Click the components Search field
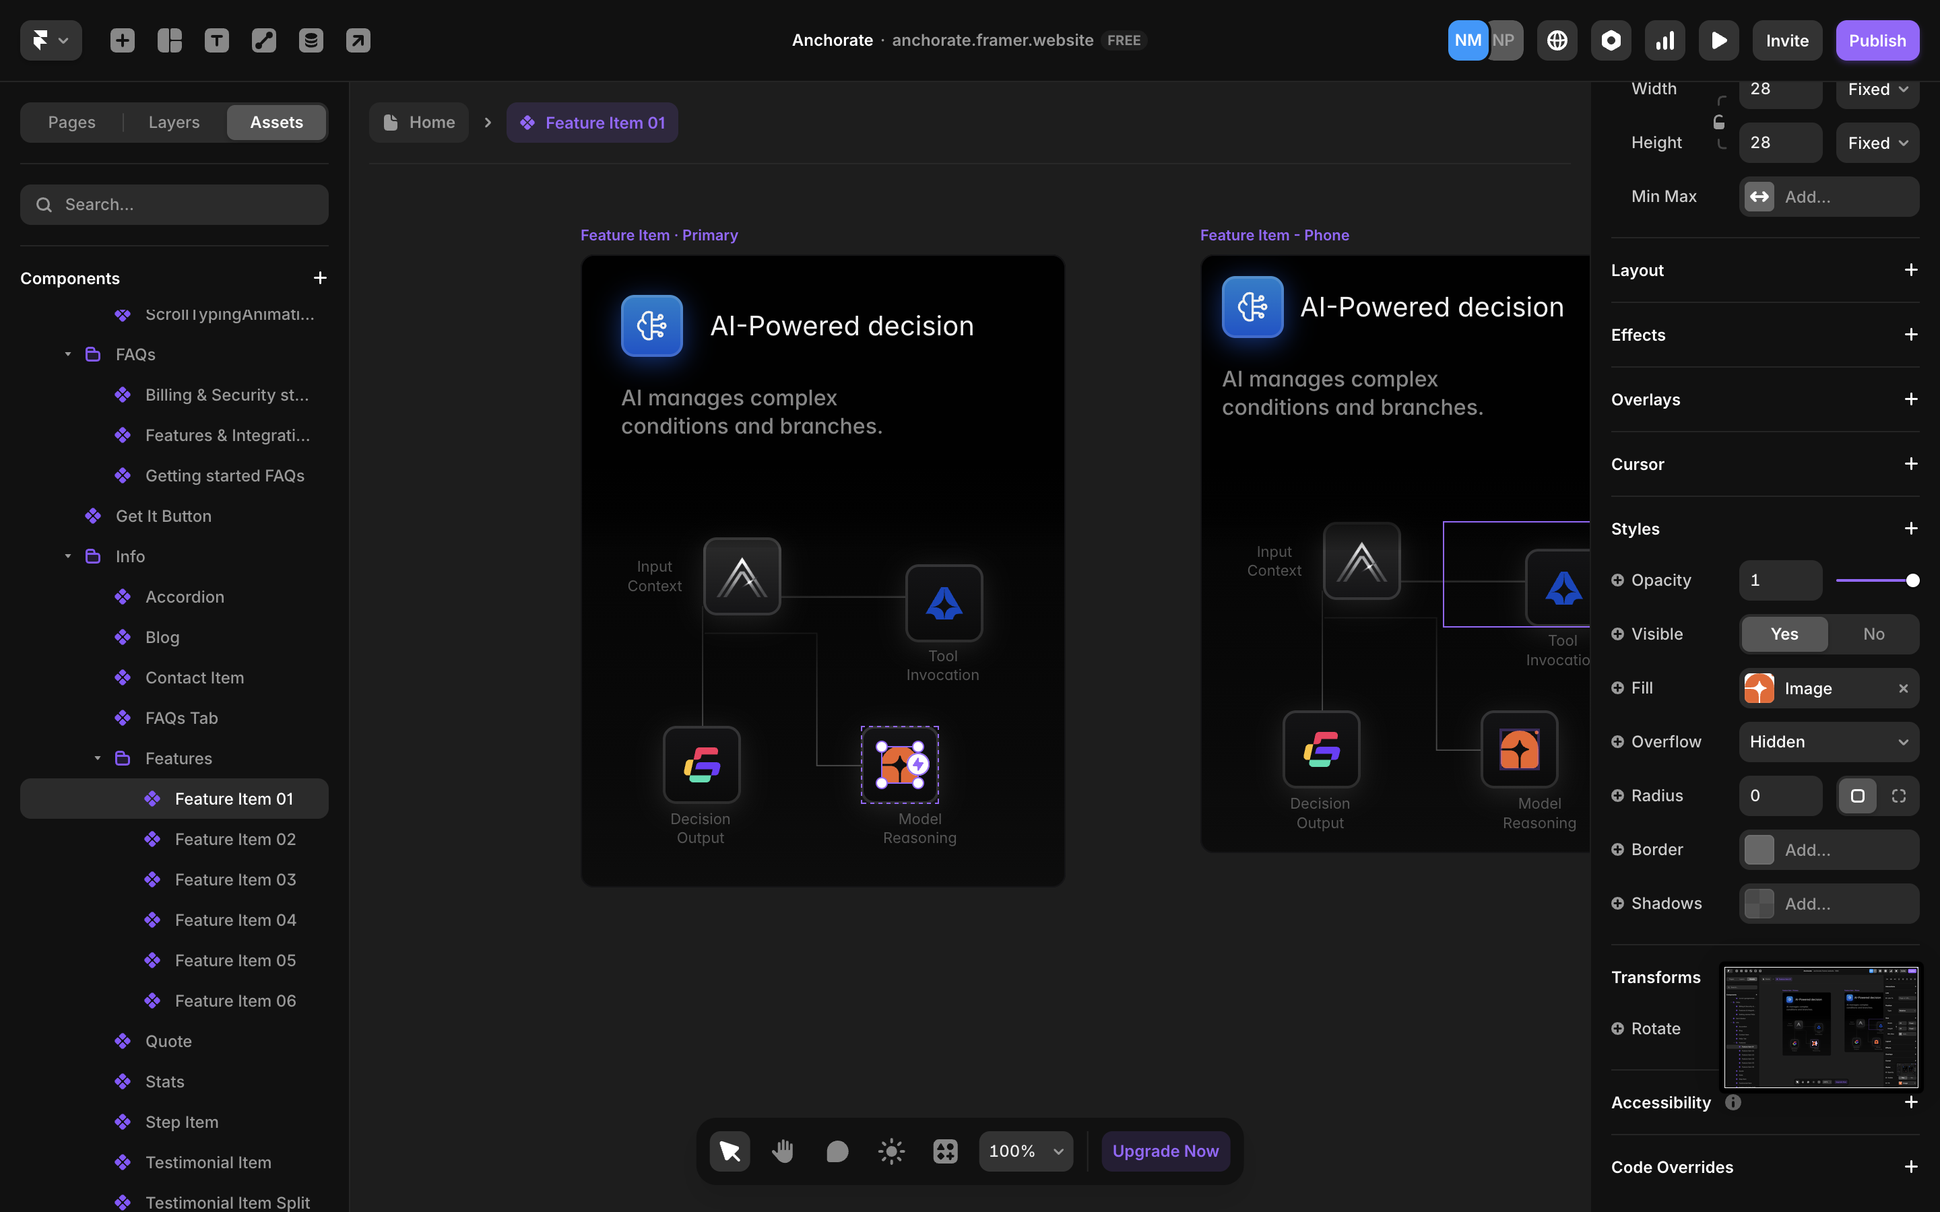1940x1212 pixels. click(x=174, y=205)
